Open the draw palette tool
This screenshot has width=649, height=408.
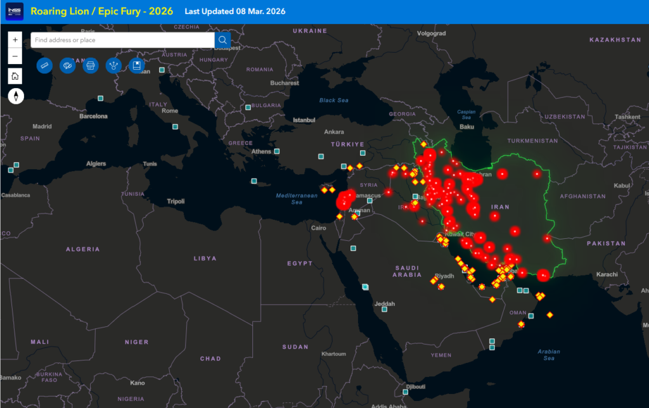[x=67, y=65]
